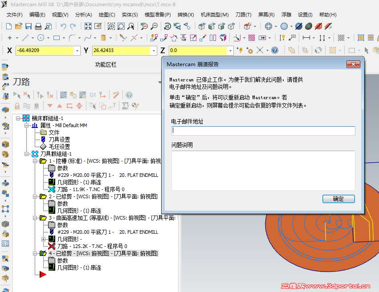Collapse the 属性 - Mill Default MM node
The image size is (379, 292).
(26, 125)
